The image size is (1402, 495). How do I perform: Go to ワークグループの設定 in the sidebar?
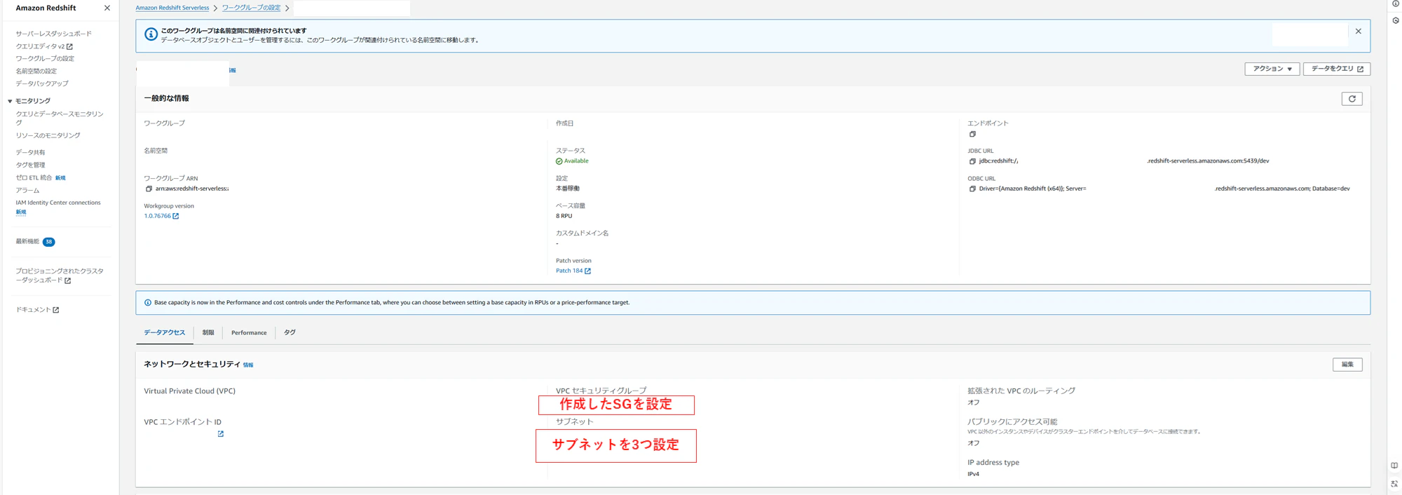[45, 59]
